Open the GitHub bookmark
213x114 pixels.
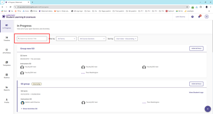pos(34,11)
